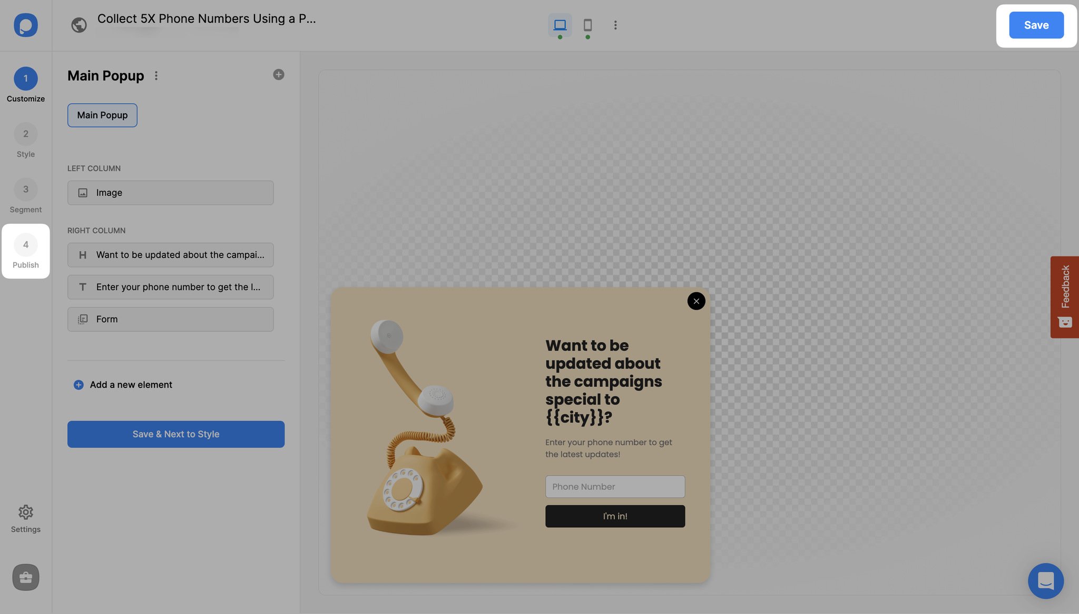Select the Form element row

[171, 319]
